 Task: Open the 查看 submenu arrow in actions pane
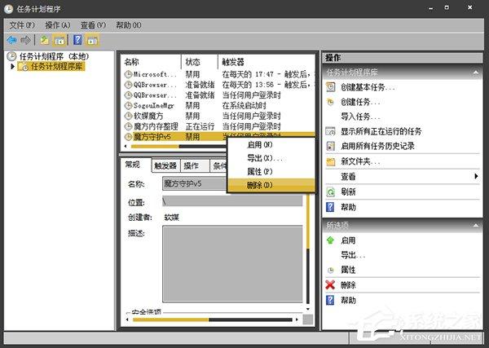pos(476,177)
